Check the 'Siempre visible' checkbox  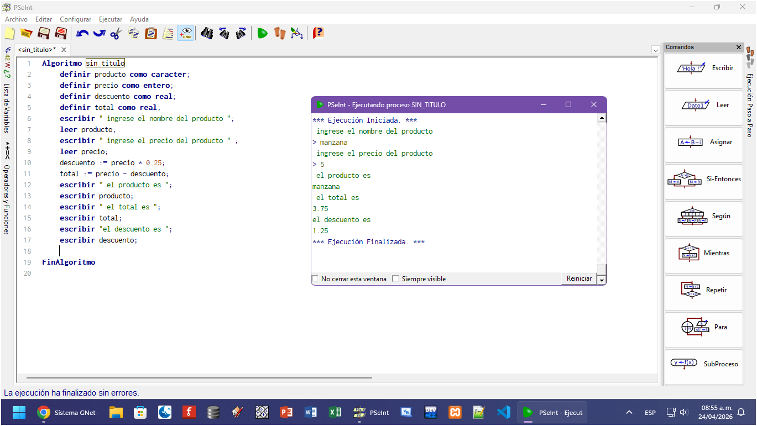395,279
